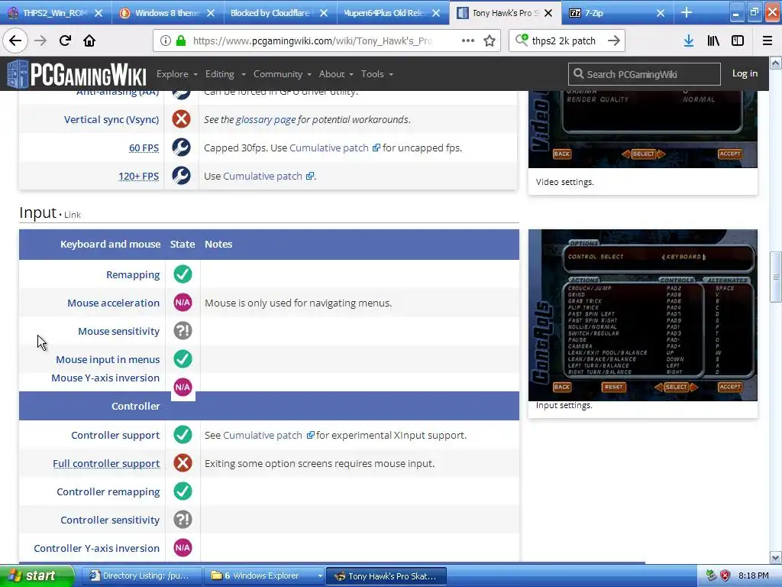
Task: Go back with the browser back arrow
Action: (15, 41)
